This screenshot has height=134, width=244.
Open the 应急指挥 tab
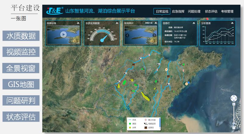[x=178, y=12]
